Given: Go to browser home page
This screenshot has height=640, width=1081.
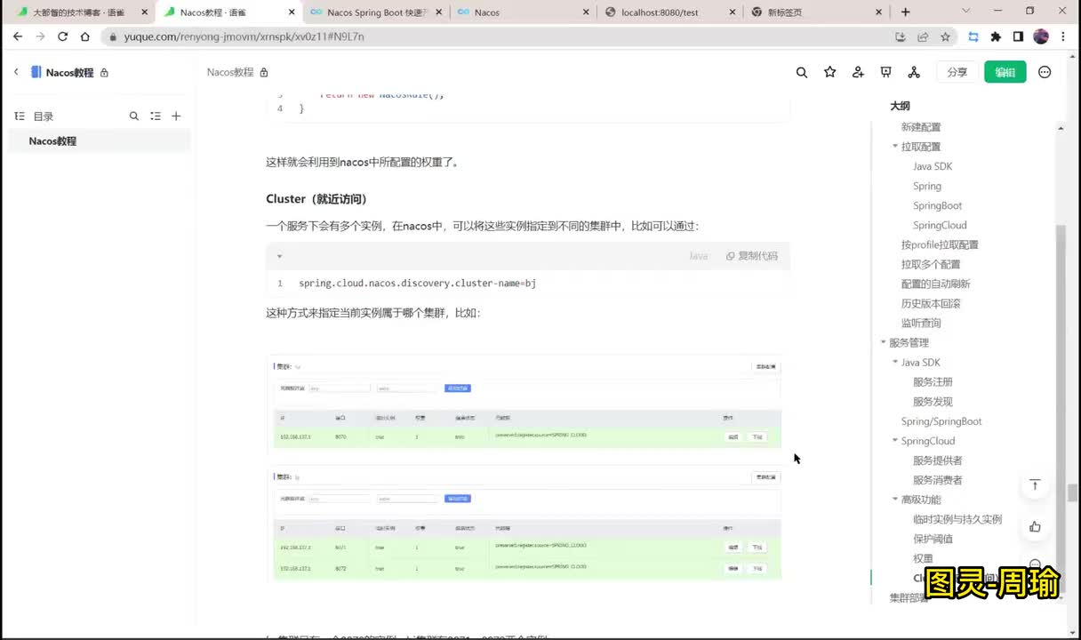Looking at the screenshot, I should (84, 36).
